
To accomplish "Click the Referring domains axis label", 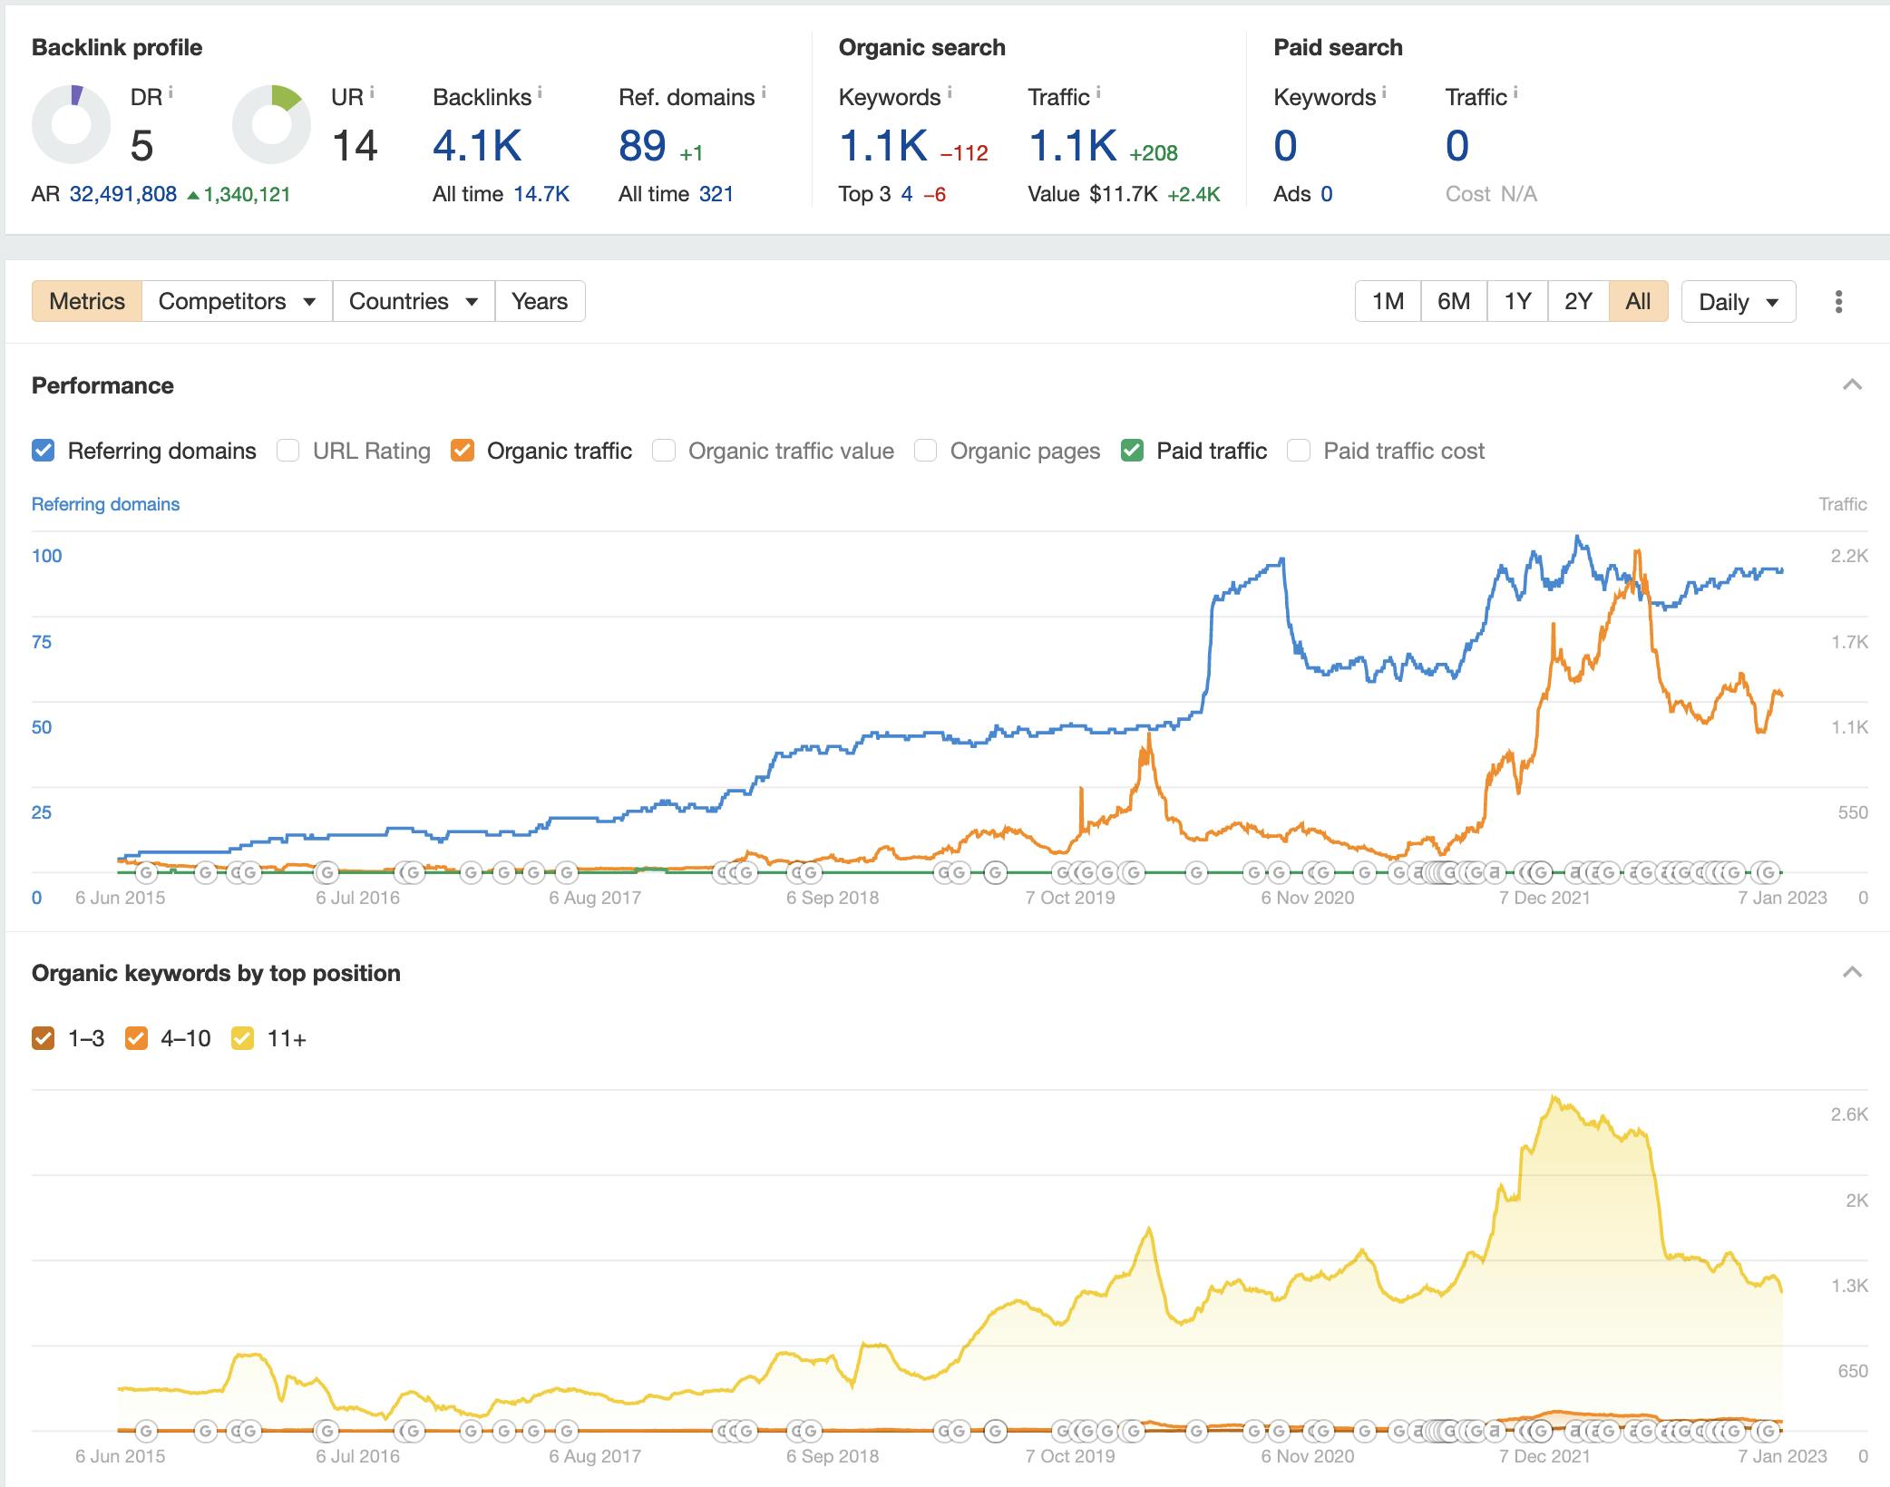I will (x=105, y=504).
